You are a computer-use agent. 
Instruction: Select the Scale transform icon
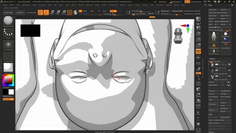point(58,12)
